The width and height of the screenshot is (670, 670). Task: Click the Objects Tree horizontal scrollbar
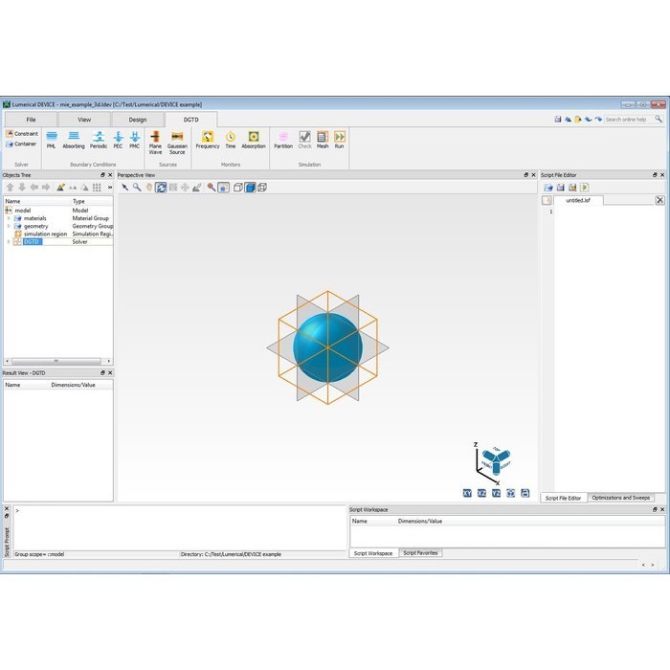[x=58, y=361]
